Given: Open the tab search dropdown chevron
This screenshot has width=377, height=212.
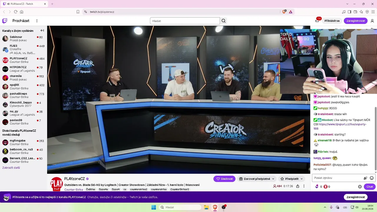Looking at the screenshot, I should pos(348,4).
